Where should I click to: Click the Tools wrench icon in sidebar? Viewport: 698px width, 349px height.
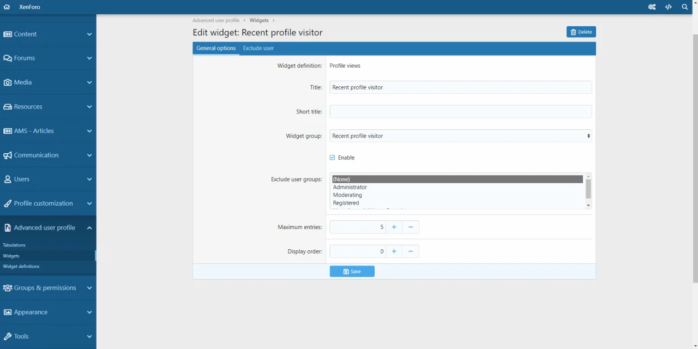(8, 336)
